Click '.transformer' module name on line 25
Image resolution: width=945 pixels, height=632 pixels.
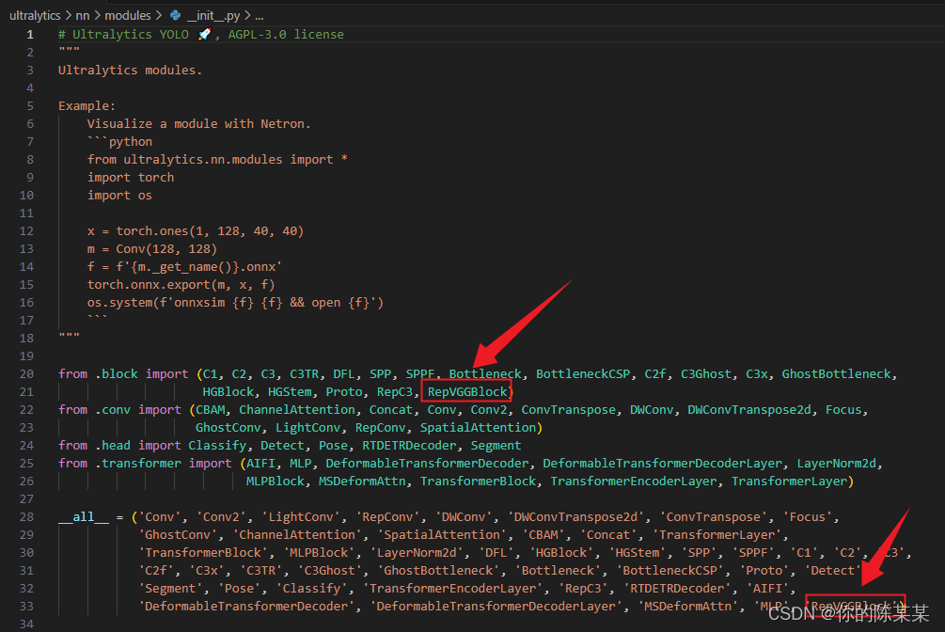pyautogui.click(x=138, y=463)
